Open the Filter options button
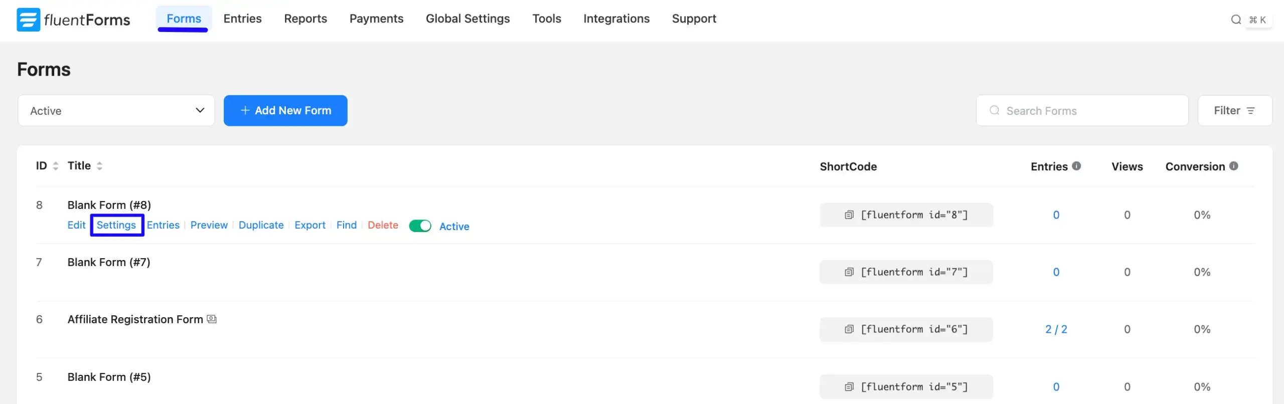The width and height of the screenshot is (1284, 404). click(x=1234, y=111)
